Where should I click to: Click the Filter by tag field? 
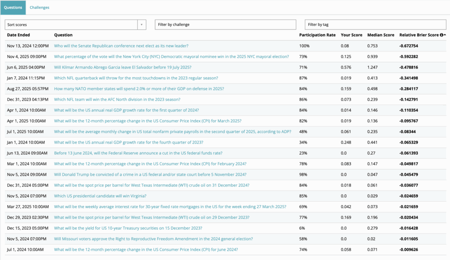tap(375, 25)
